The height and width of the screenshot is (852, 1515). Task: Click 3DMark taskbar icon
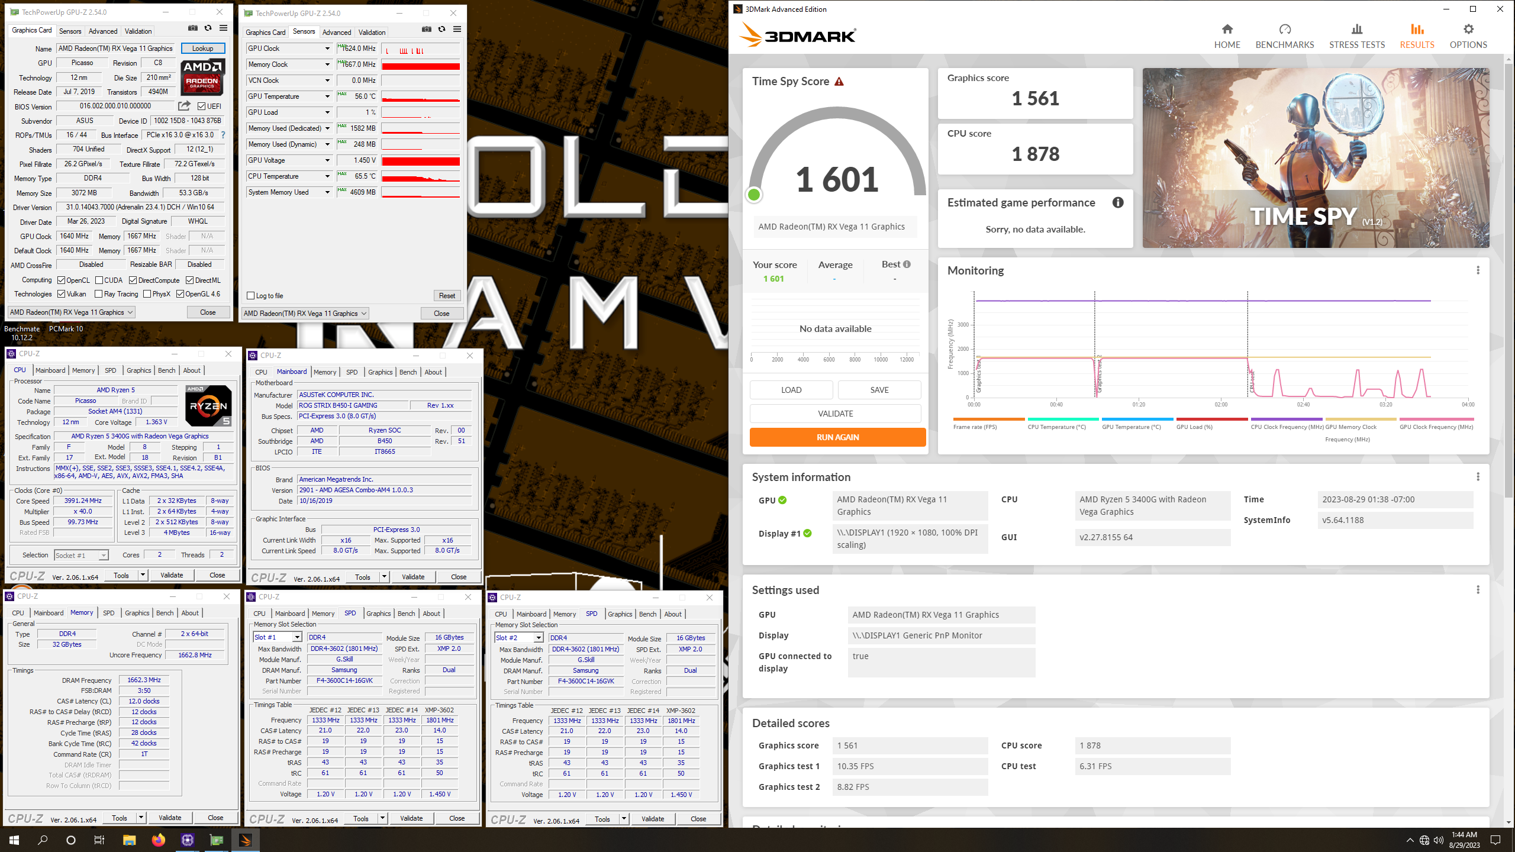tap(245, 840)
